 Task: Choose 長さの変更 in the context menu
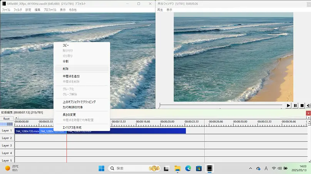[x=69, y=115]
